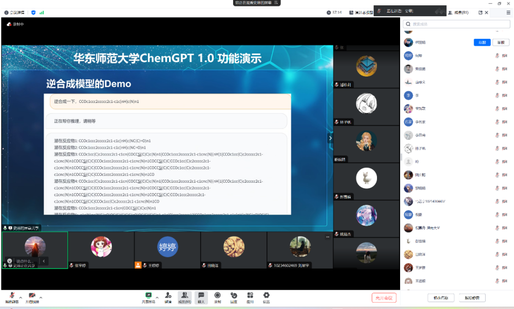Turn on the camera video

click(x=32, y=296)
